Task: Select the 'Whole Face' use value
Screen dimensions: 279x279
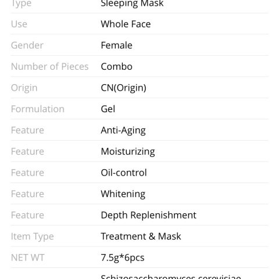Action: tap(126, 24)
